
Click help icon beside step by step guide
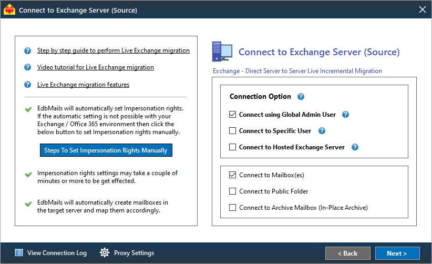[x=28, y=51]
